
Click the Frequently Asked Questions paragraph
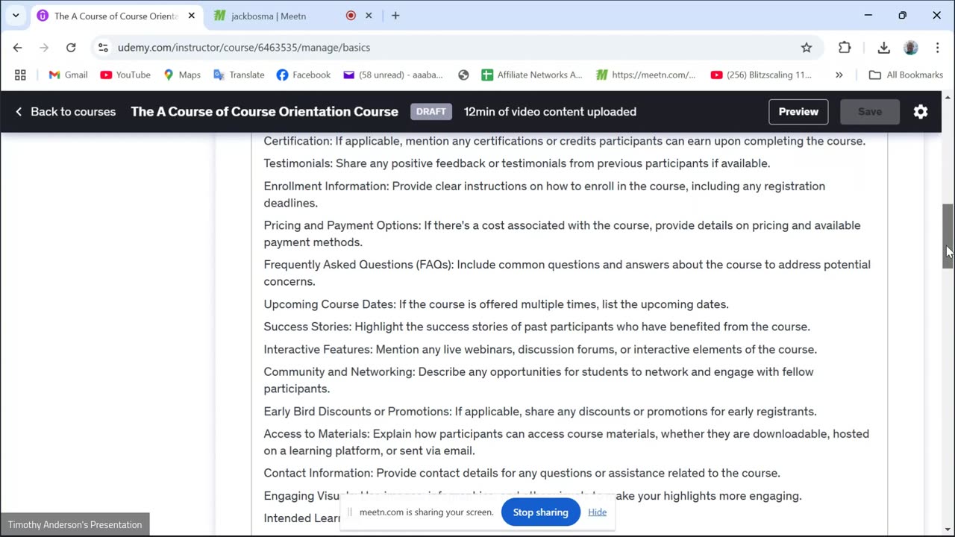[567, 273]
